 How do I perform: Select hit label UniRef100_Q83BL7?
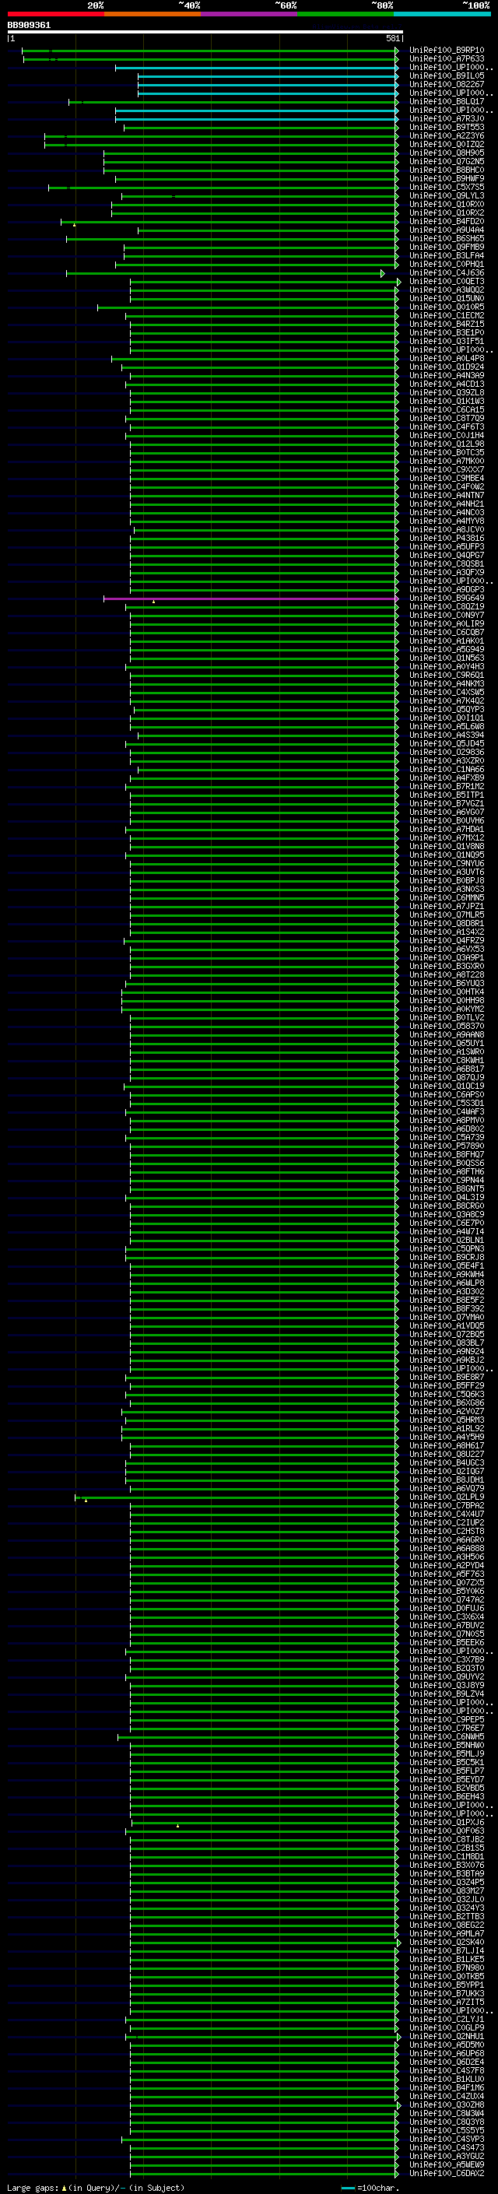click(446, 1343)
